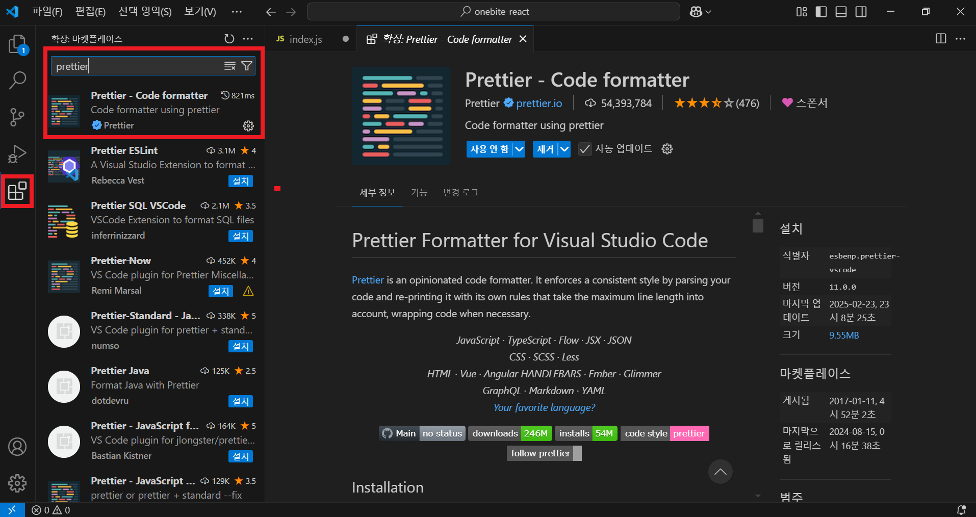Open remote window indicator in status bar
Screen dimensions: 976x517
pos(12,510)
